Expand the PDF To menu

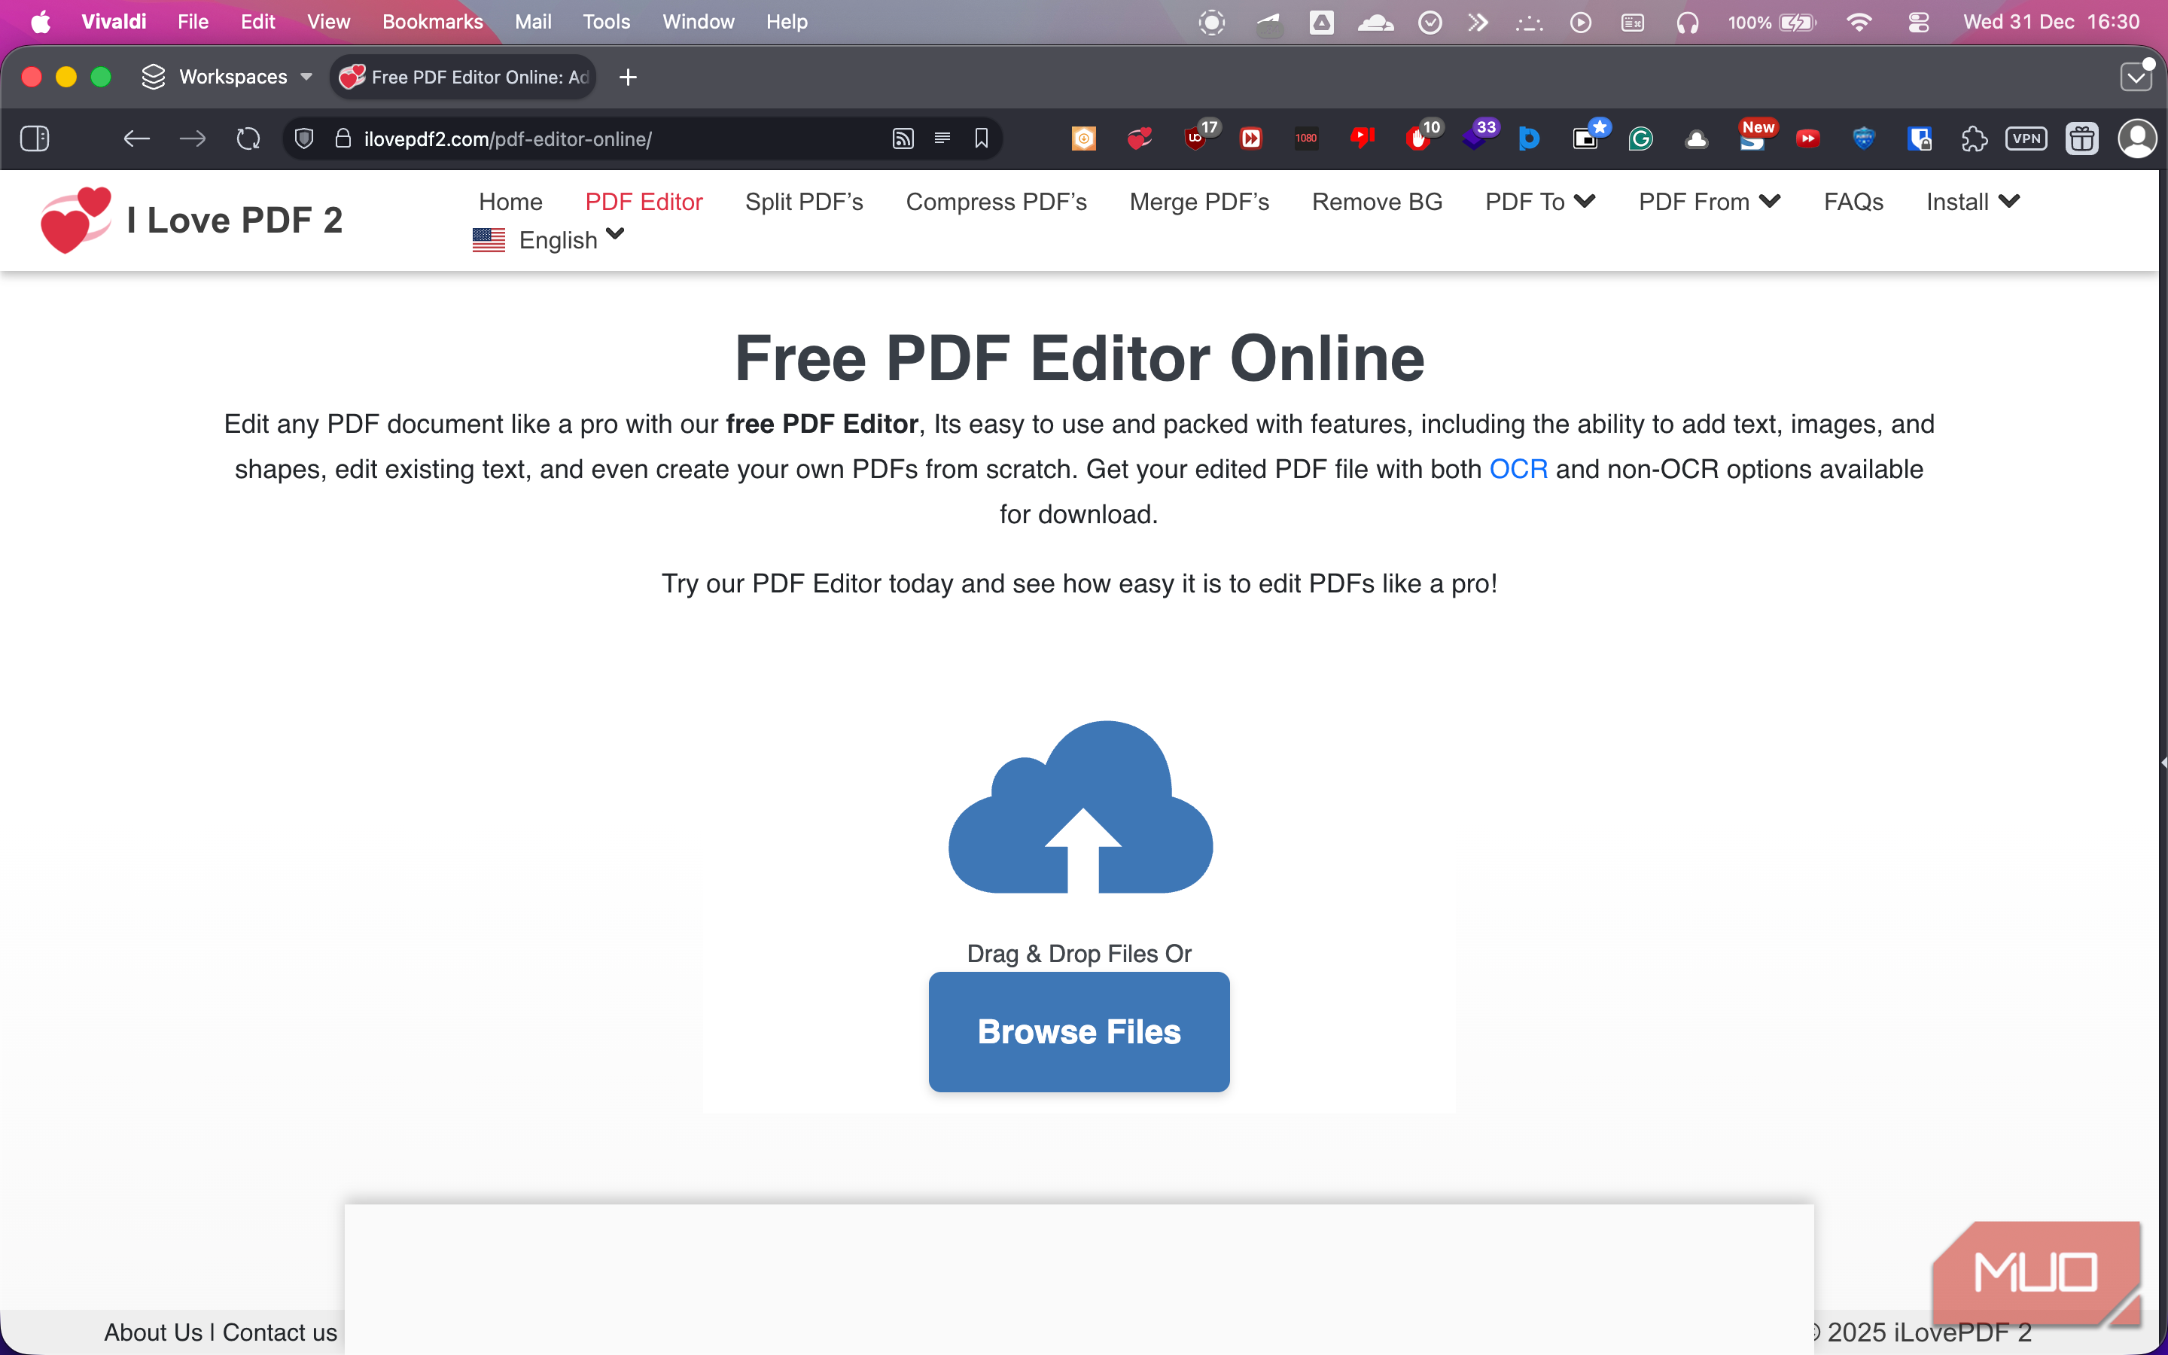click(x=1540, y=202)
